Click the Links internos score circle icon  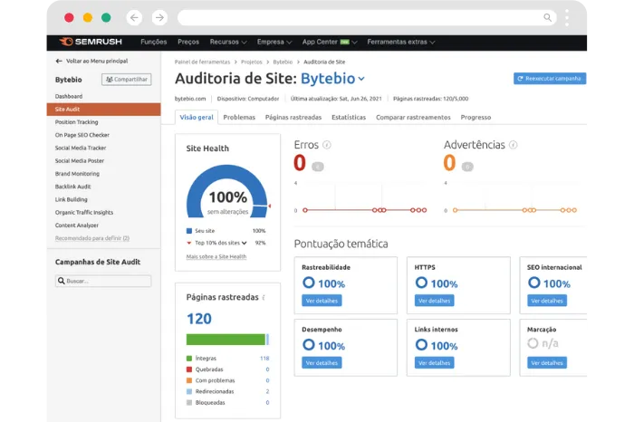[x=421, y=345]
